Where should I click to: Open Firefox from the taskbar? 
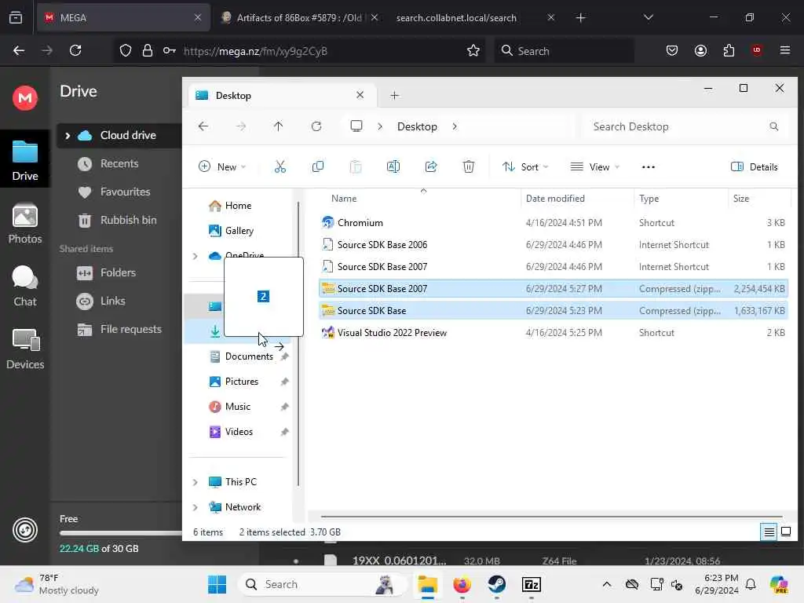point(462,584)
